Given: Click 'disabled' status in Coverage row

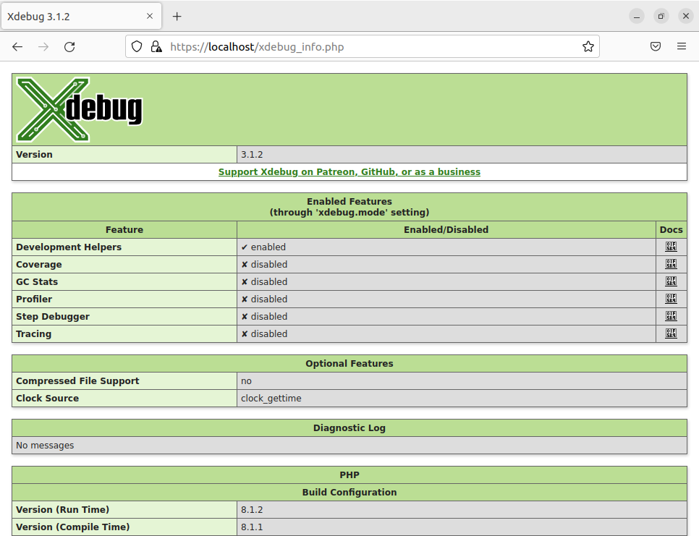Looking at the screenshot, I should pyautogui.click(x=269, y=265).
